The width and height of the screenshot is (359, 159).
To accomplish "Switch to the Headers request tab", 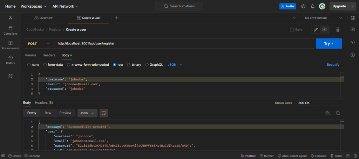I will click(x=49, y=55).
